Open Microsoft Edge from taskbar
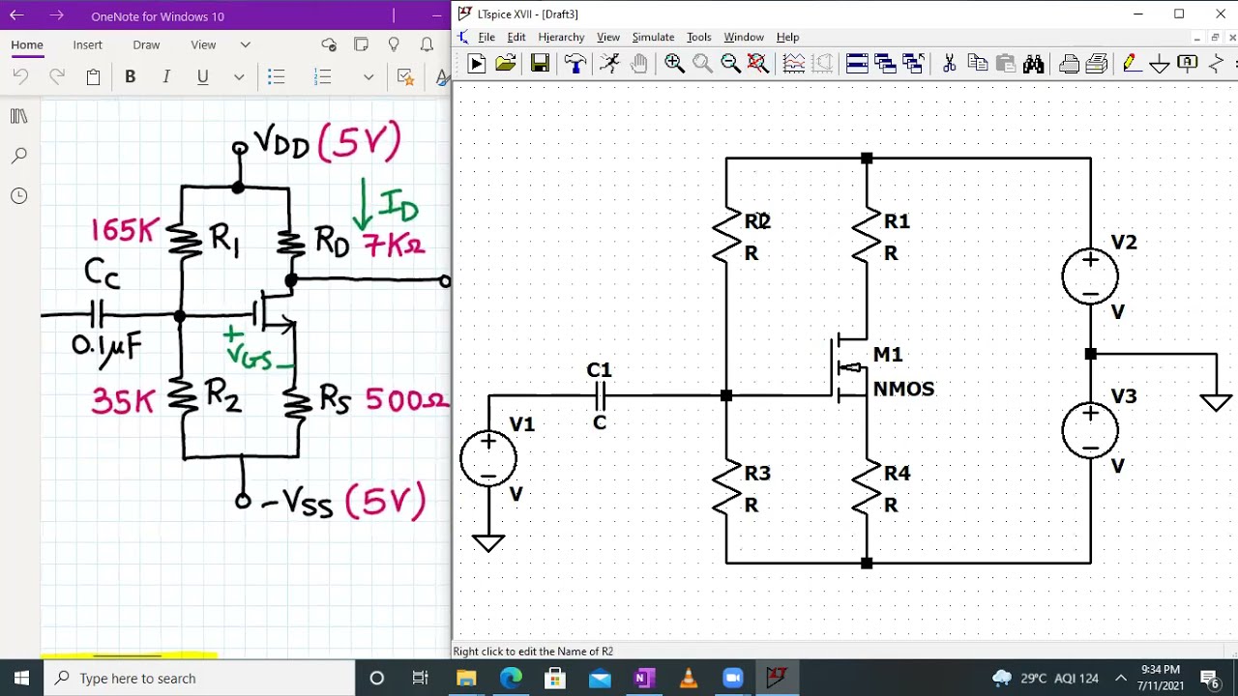The width and height of the screenshot is (1238, 696). (511, 679)
